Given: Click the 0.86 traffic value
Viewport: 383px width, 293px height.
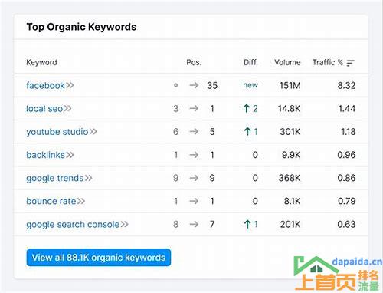Looking at the screenshot, I should click(346, 178).
